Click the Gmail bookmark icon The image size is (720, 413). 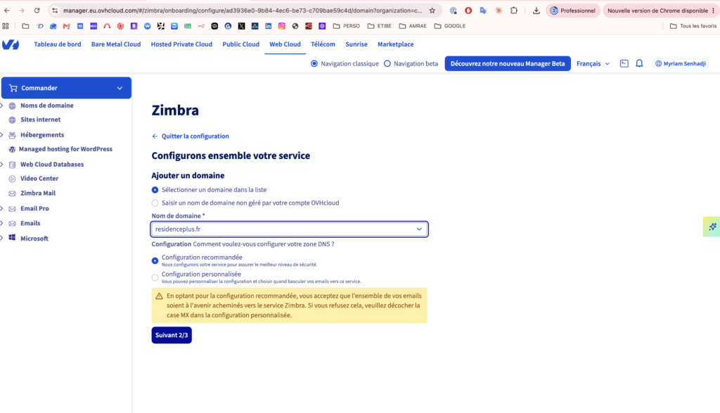click(67, 26)
